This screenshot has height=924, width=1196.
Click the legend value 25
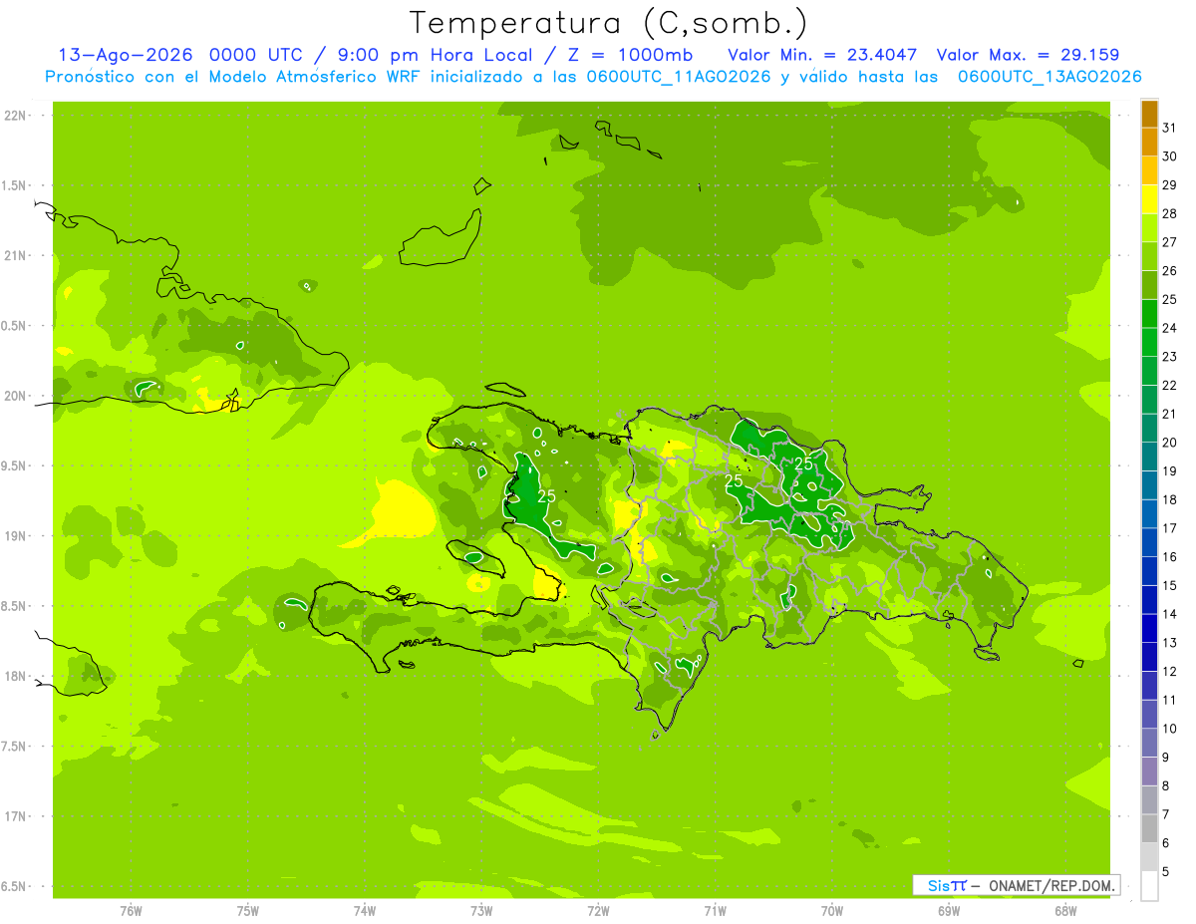click(1170, 299)
